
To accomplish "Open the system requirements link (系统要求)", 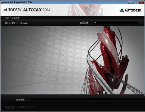I will click(22, 107).
